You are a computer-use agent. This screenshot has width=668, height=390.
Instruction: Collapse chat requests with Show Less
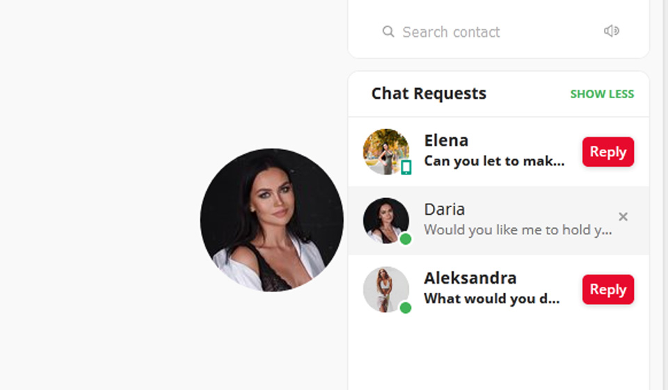[602, 94]
